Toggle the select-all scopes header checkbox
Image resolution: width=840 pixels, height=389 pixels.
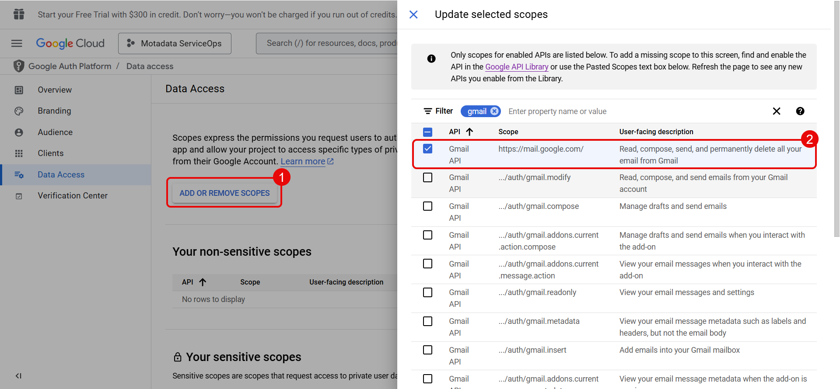click(427, 132)
